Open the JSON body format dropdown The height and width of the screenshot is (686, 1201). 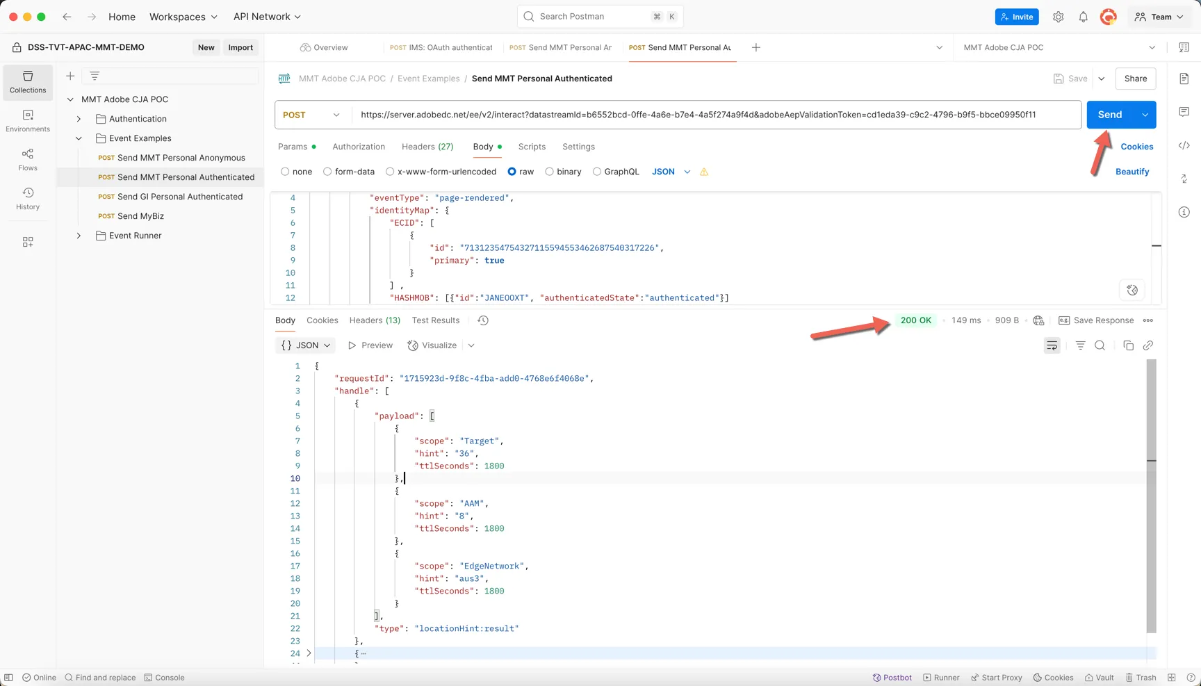pos(671,172)
